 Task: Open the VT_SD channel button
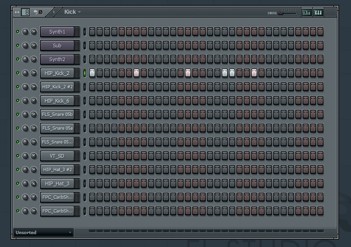[58, 156]
